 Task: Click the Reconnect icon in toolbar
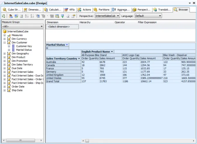point(16,16)
